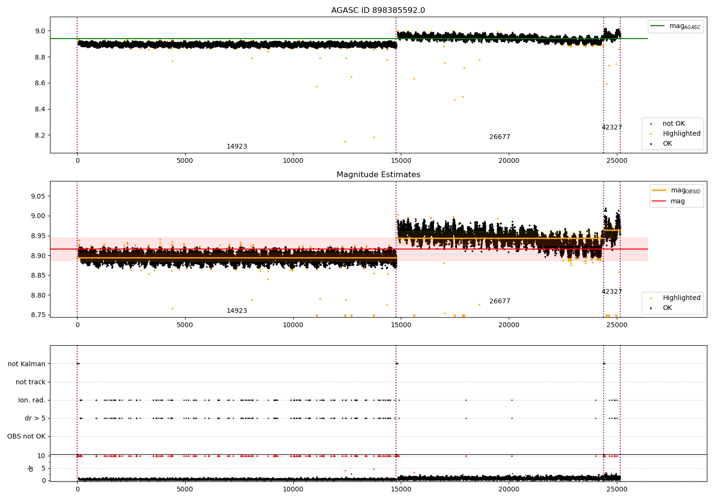714x500 pixels.
Task: Click obsid label 42327 in Magnitude Estimates plot
Action: click(612, 292)
